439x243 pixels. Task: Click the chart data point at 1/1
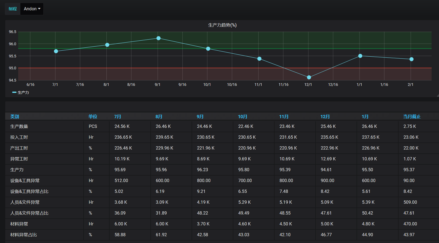360,56
